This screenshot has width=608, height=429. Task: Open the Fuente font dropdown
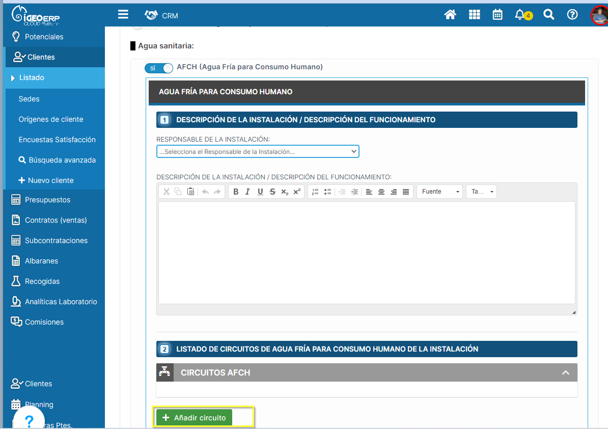[439, 192]
